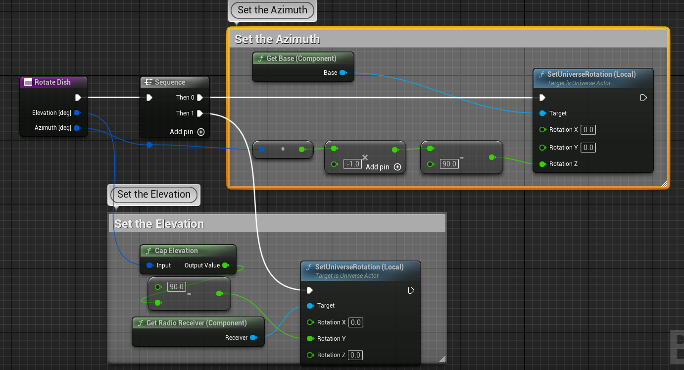Select the Set the Elevation comment box header
Image resolution: width=684 pixels, height=370 pixels.
277,224
